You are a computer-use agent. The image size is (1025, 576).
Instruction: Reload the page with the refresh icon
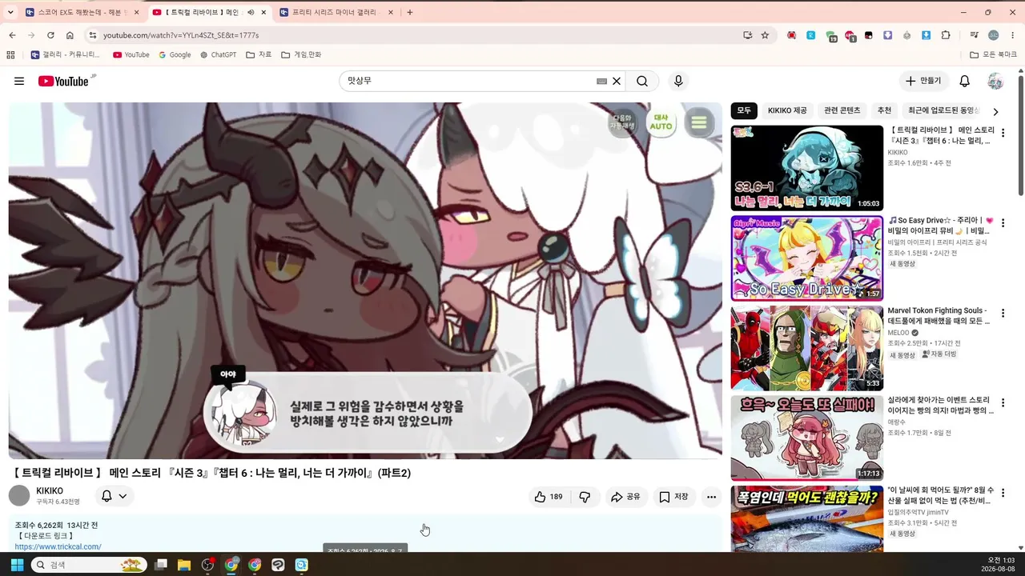50,35
